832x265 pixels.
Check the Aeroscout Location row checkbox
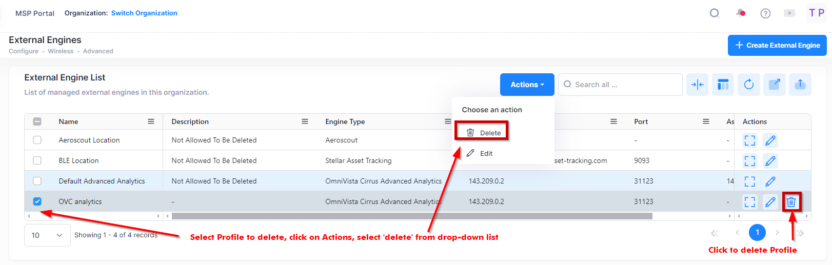[x=37, y=140]
